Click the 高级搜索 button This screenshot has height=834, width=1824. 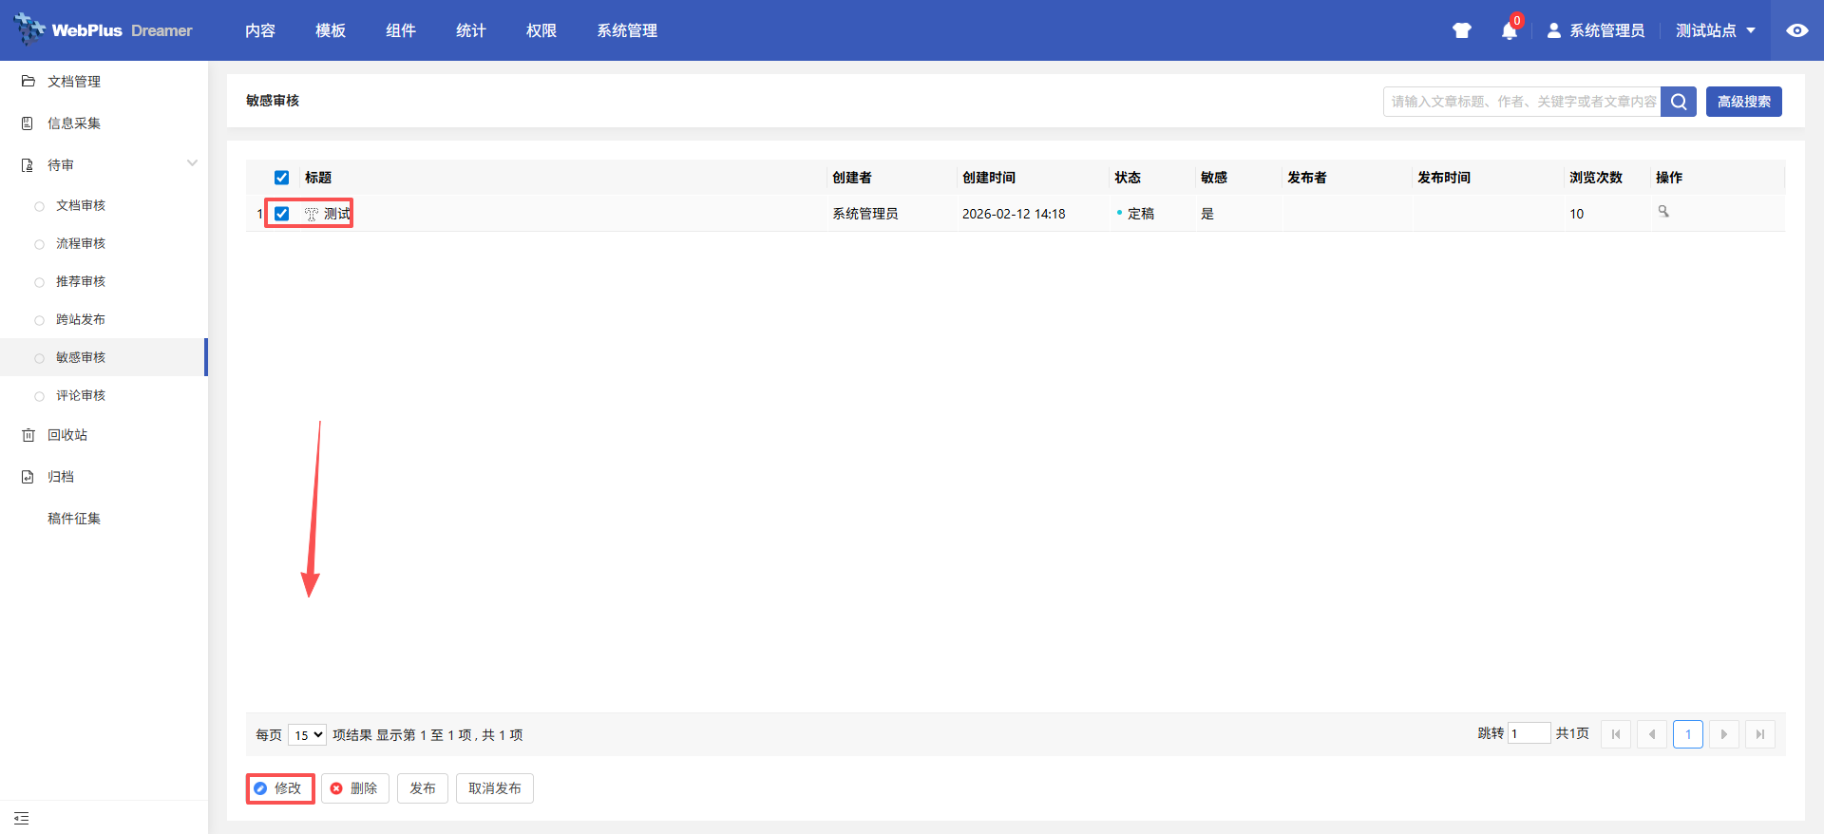tap(1743, 102)
